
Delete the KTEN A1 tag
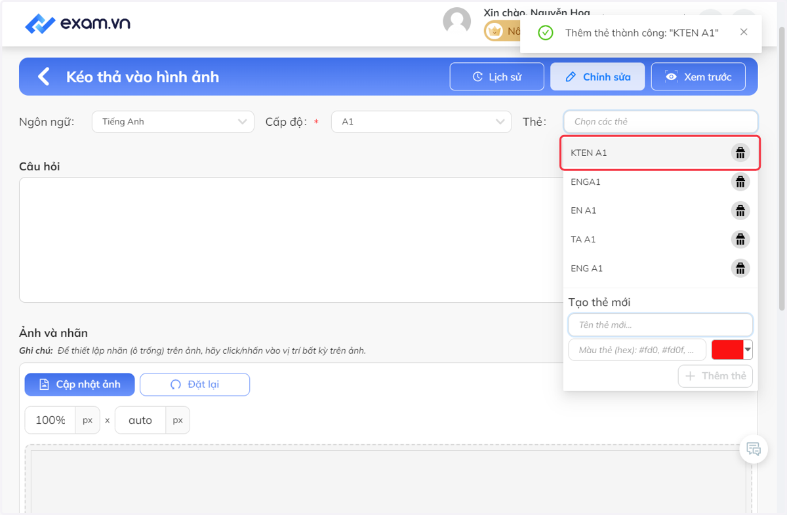pyautogui.click(x=740, y=153)
